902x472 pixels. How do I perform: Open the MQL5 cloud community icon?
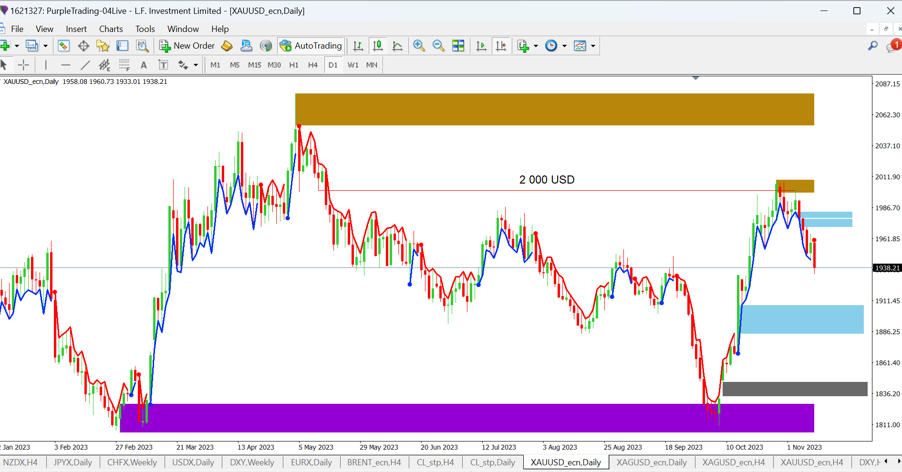pyautogui.click(x=246, y=46)
